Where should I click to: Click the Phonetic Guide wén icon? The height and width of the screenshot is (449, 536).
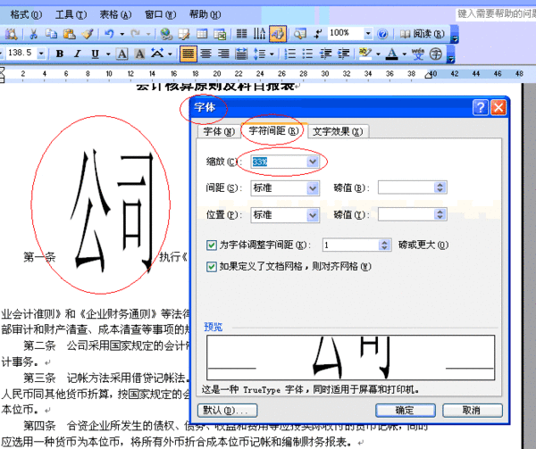point(418,54)
